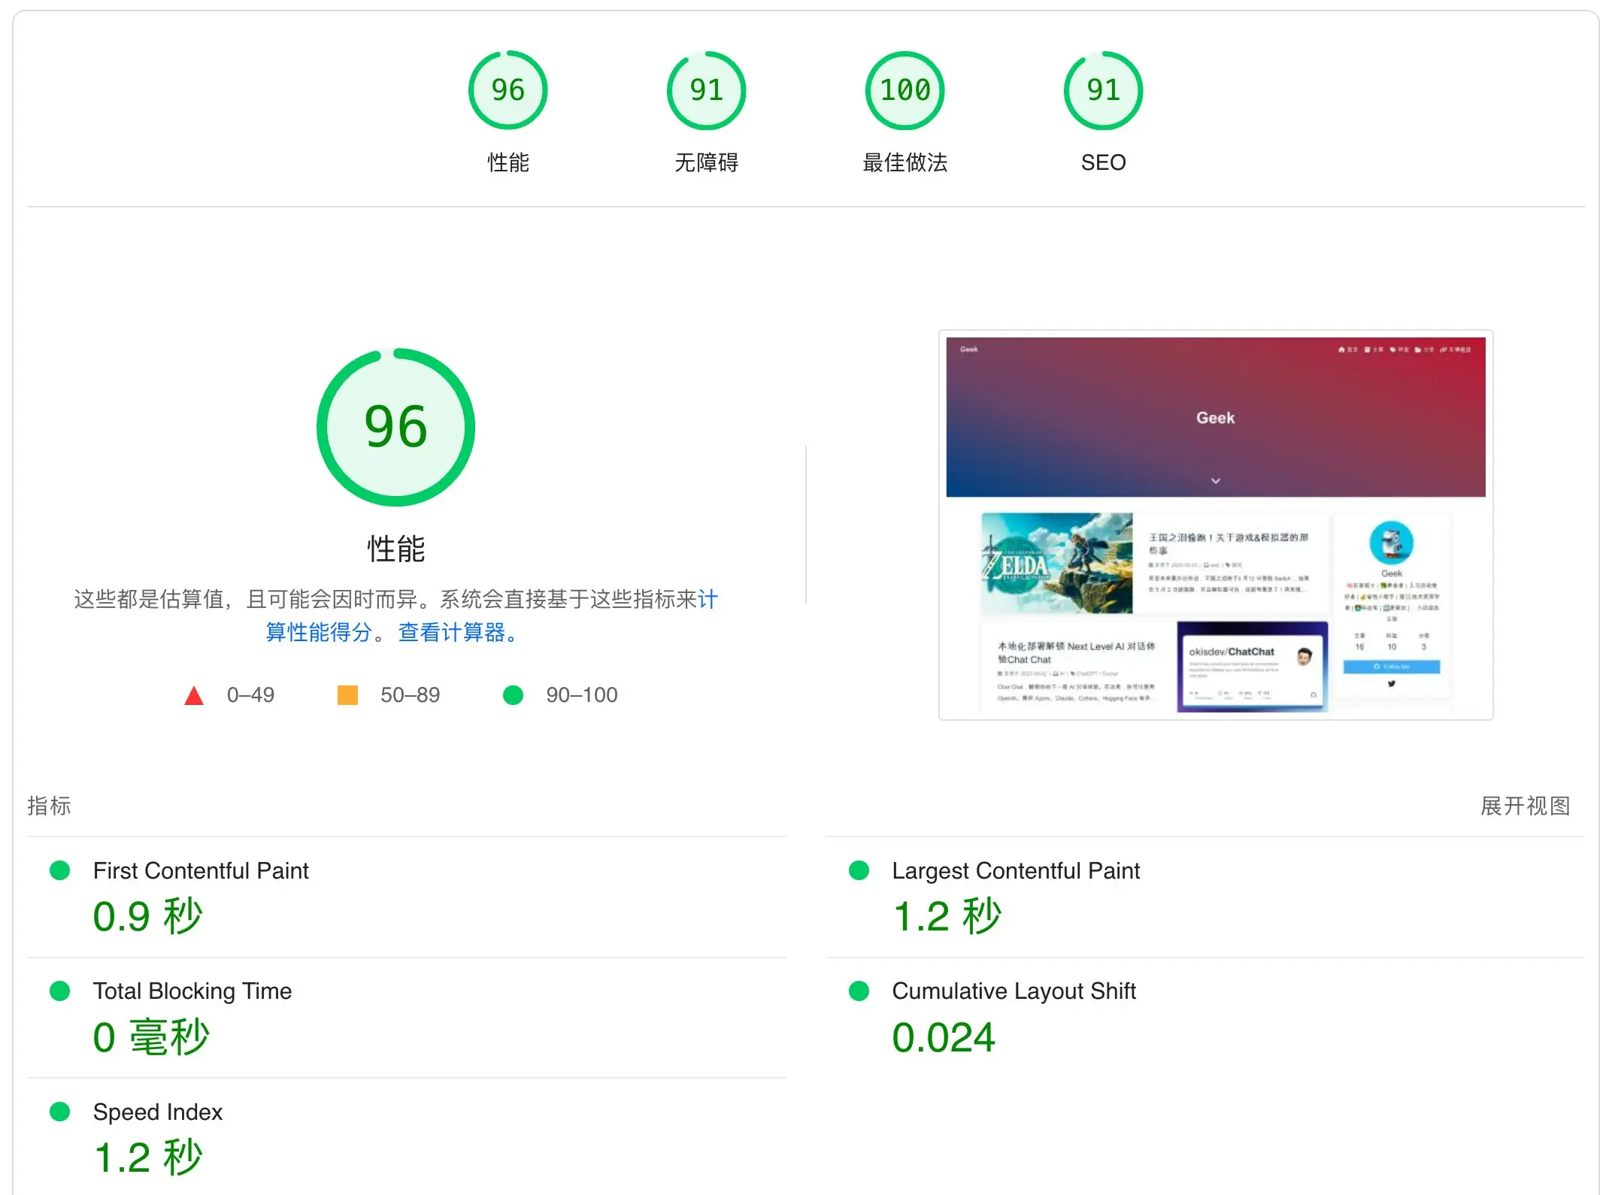Click the orange square 50–89 legend icon
Image resolution: width=1606 pixels, height=1195 pixels.
pos(347,695)
